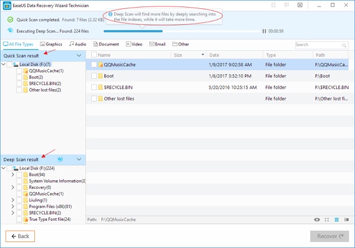The width and height of the screenshot is (355, 248).
Task: Expand Program Files (x86) tree node
Action: pos(12,206)
